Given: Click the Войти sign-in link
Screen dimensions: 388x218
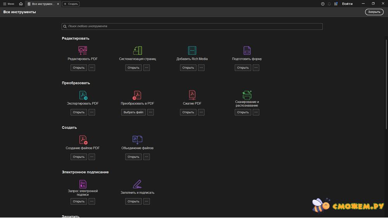Looking at the screenshot, I should (347, 4).
